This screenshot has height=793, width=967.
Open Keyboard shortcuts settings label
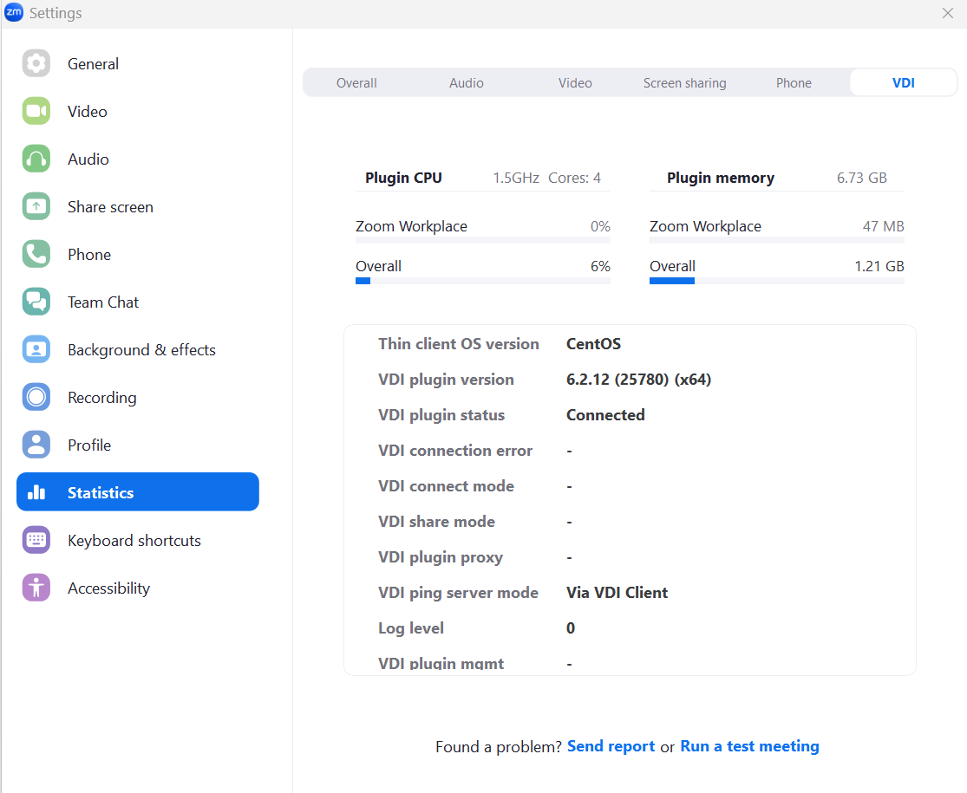coord(134,541)
